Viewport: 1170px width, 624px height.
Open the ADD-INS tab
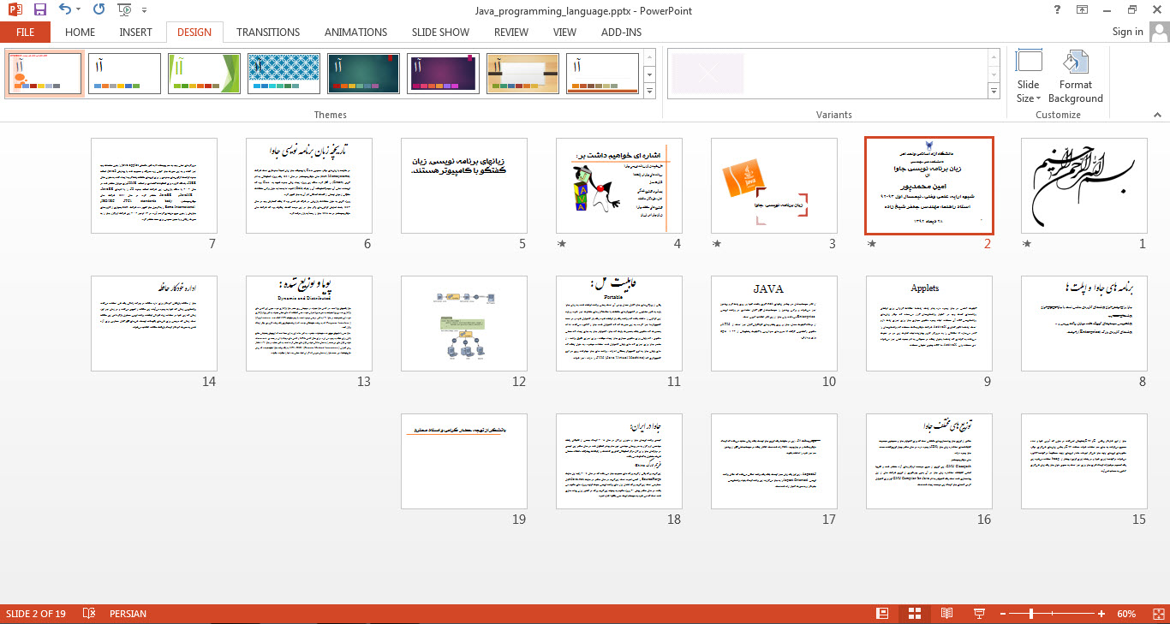621,33
